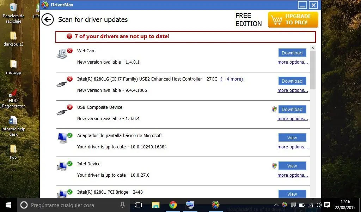Click the Cortana microphone icon

122,205
